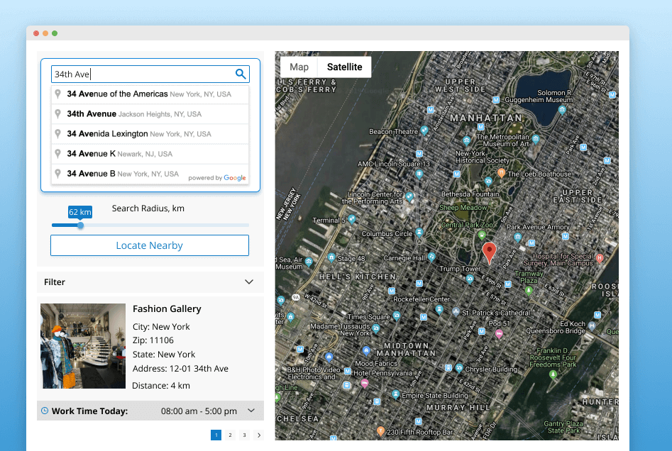The height and width of the screenshot is (451, 672).
Task: Click the 62 km radius value label
Action: click(x=80, y=212)
